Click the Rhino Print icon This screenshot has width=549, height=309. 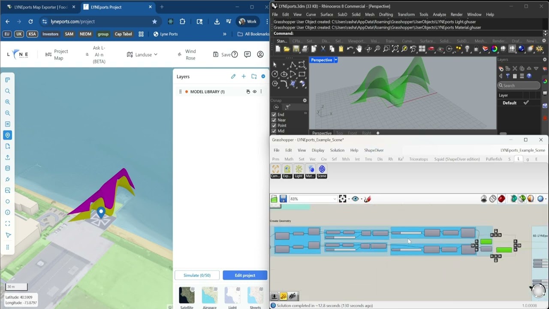point(305,49)
